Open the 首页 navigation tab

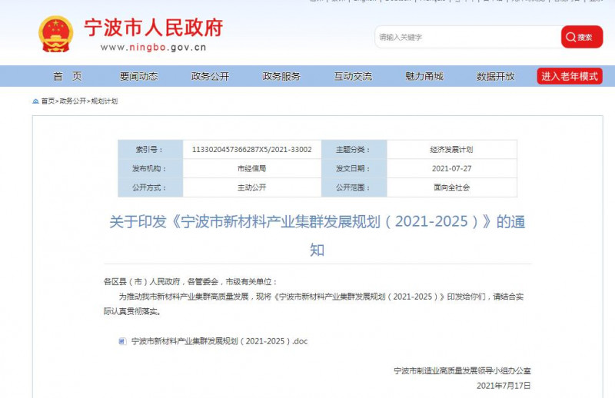[67, 76]
